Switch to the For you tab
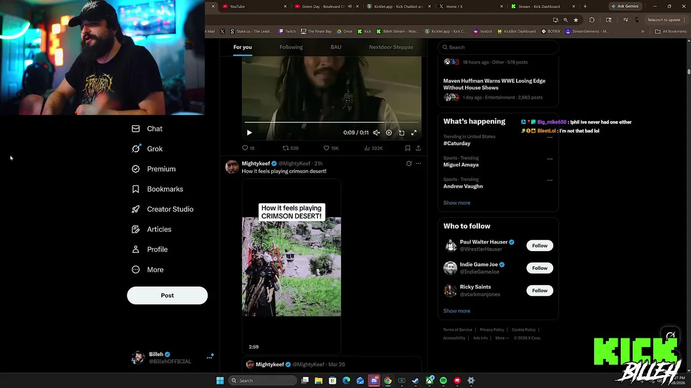Image resolution: width=691 pixels, height=388 pixels. tap(242, 47)
